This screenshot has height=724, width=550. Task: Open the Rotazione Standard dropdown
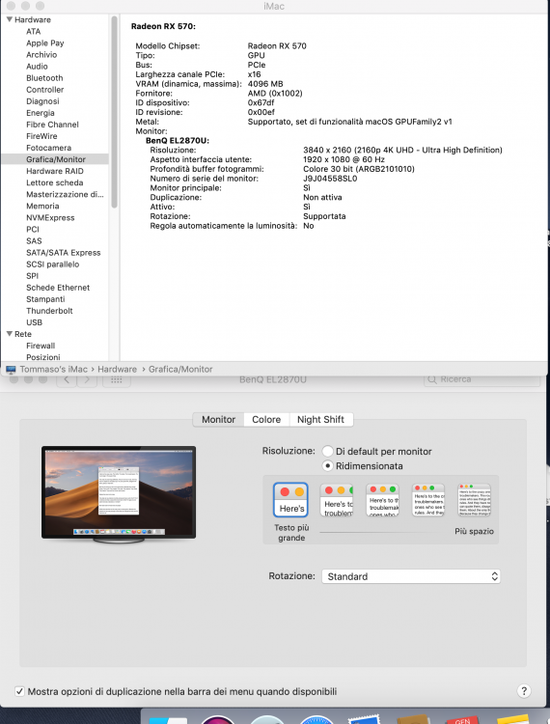(411, 576)
